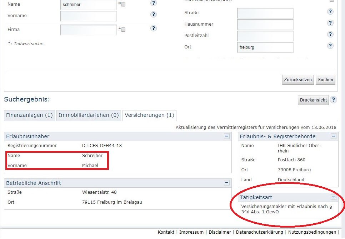This screenshot has height=239, width=345.
Task: Click the Zurücksetzen button
Action: pos(298,80)
